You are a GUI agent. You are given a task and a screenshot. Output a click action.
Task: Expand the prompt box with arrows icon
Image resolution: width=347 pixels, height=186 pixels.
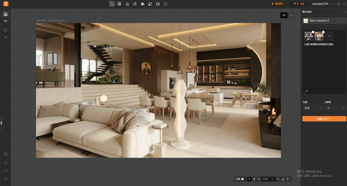[x=306, y=91]
